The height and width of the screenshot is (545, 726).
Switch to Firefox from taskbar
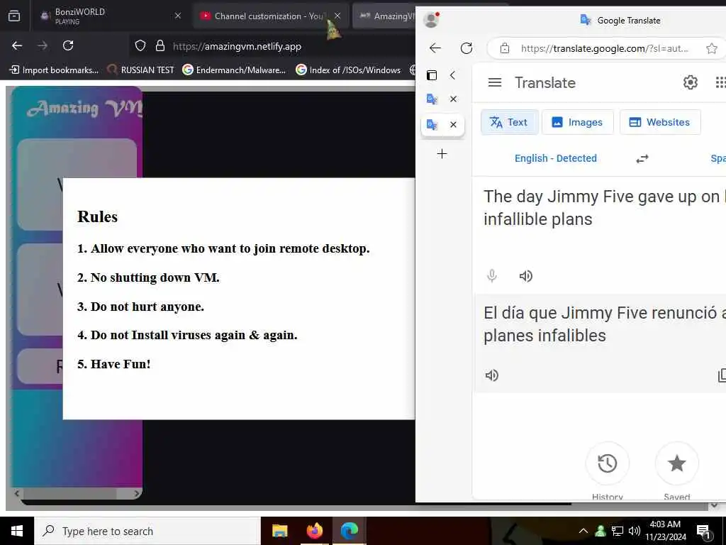314,531
